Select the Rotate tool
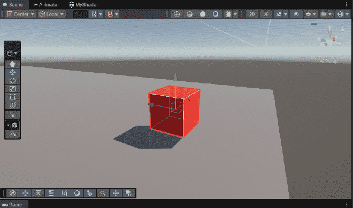Image resolution: width=353 pixels, height=208 pixels. 12,81
